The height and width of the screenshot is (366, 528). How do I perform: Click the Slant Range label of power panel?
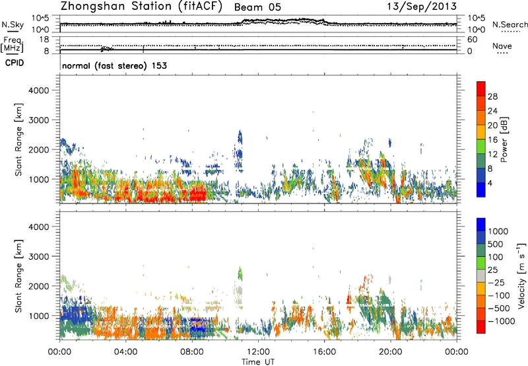(x=18, y=139)
